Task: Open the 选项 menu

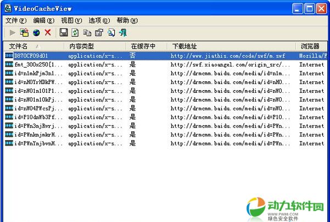Action: (99, 20)
